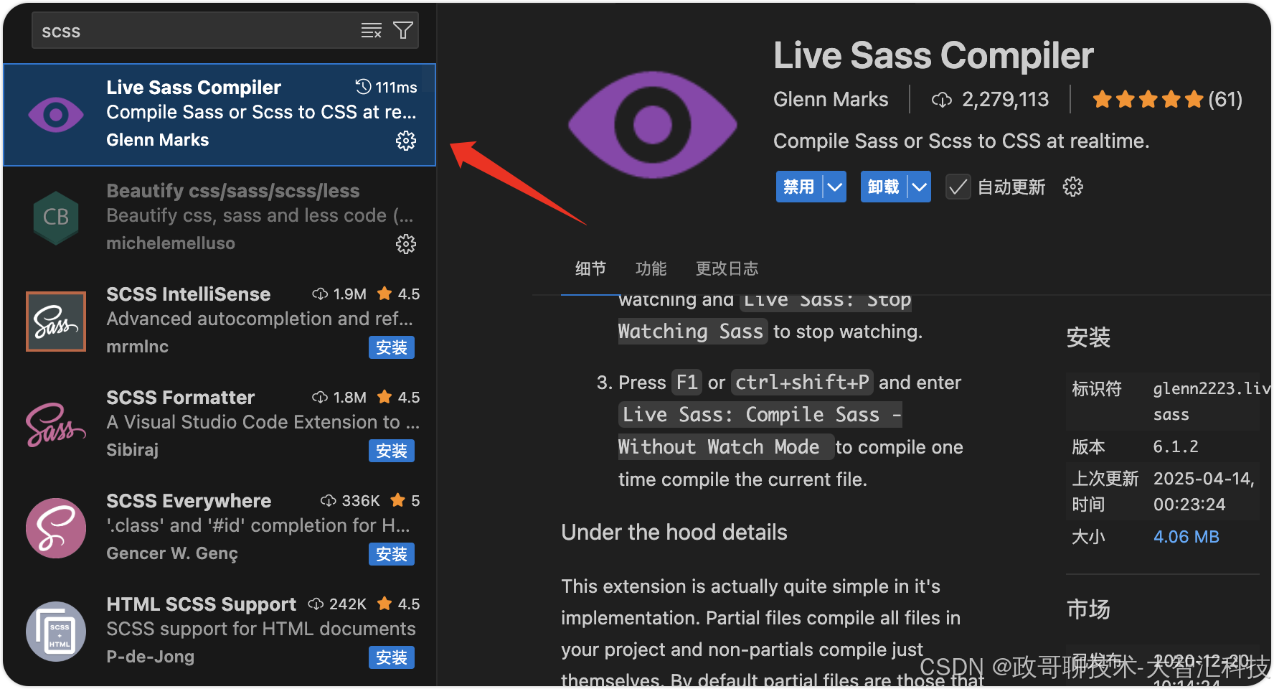The width and height of the screenshot is (1274, 689).
Task: Open the SCSS Everywhere list entry title
Action: tap(189, 501)
